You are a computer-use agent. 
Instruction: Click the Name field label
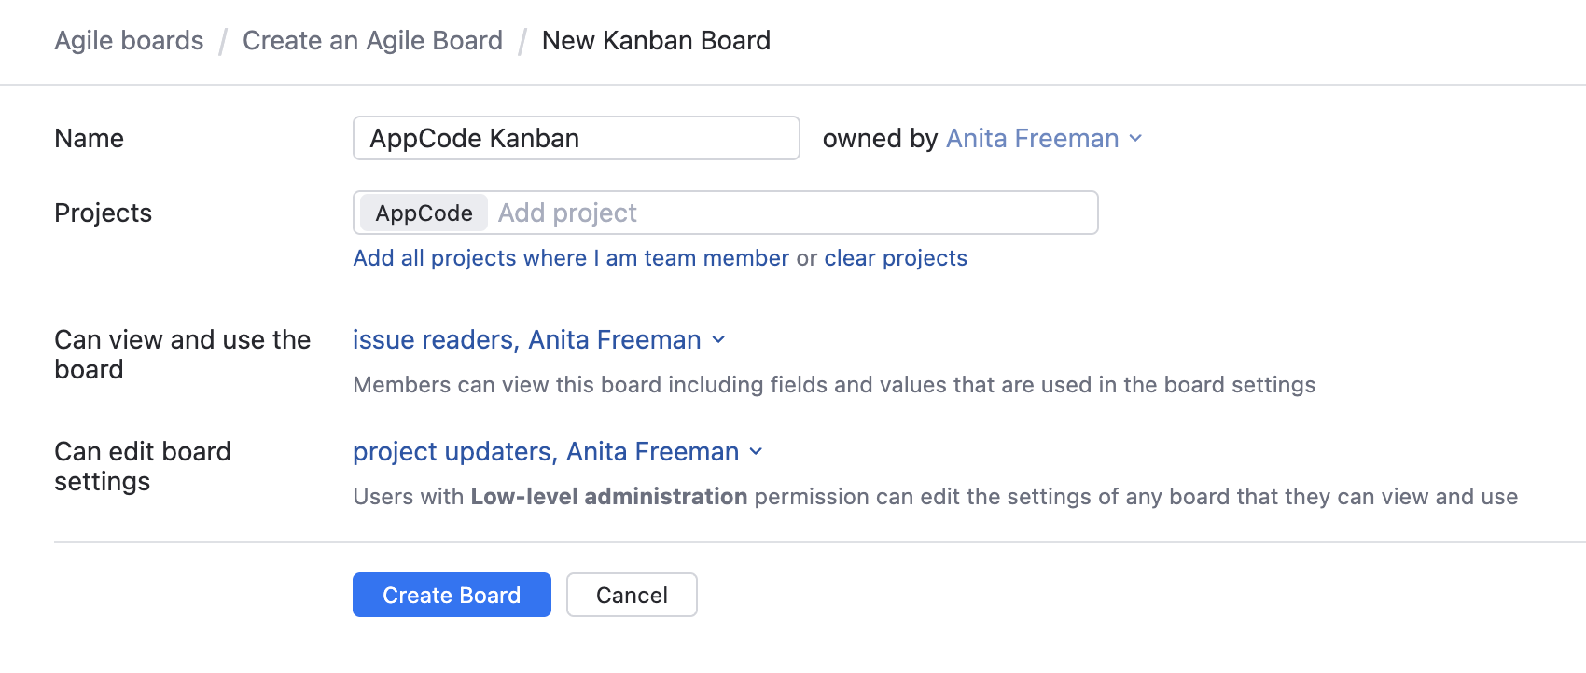(x=90, y=139)
